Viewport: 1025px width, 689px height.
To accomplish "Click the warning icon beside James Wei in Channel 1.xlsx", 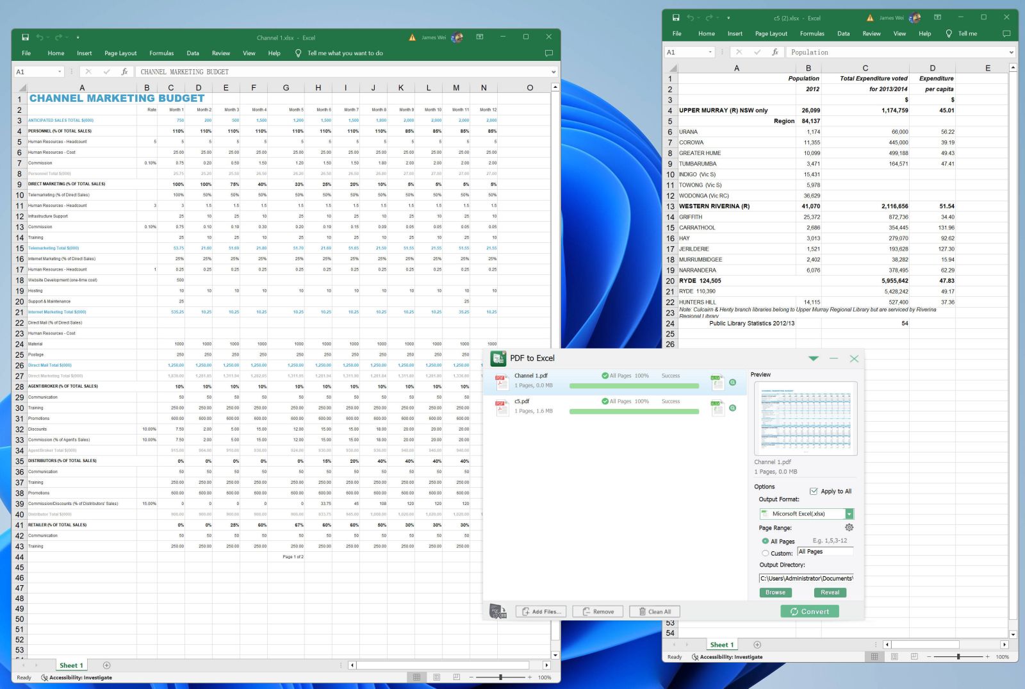I will click(412, 37).
